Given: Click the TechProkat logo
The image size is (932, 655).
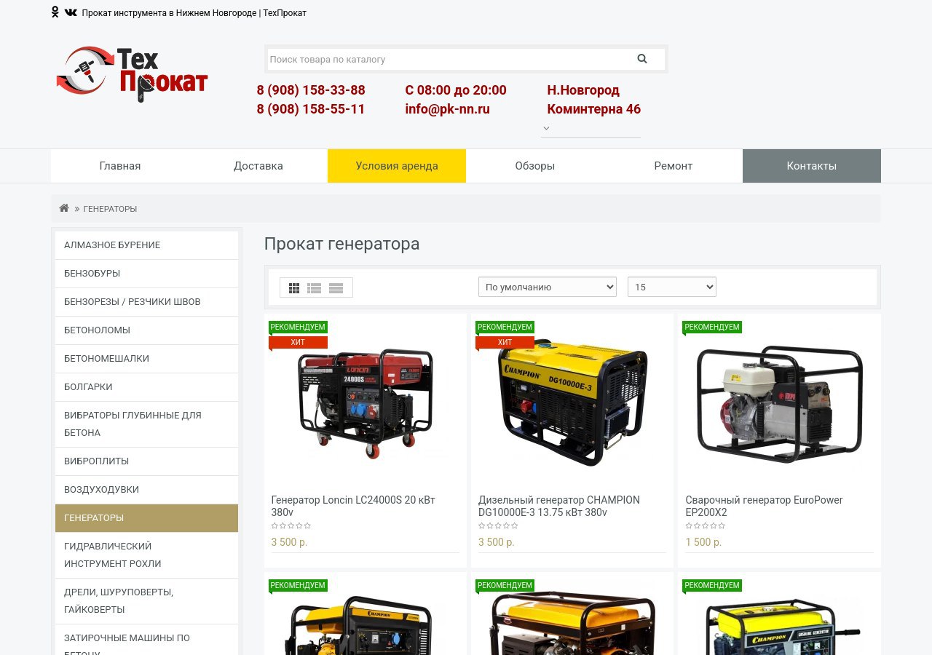Looking at the screenshot, I should coord(132,74).
